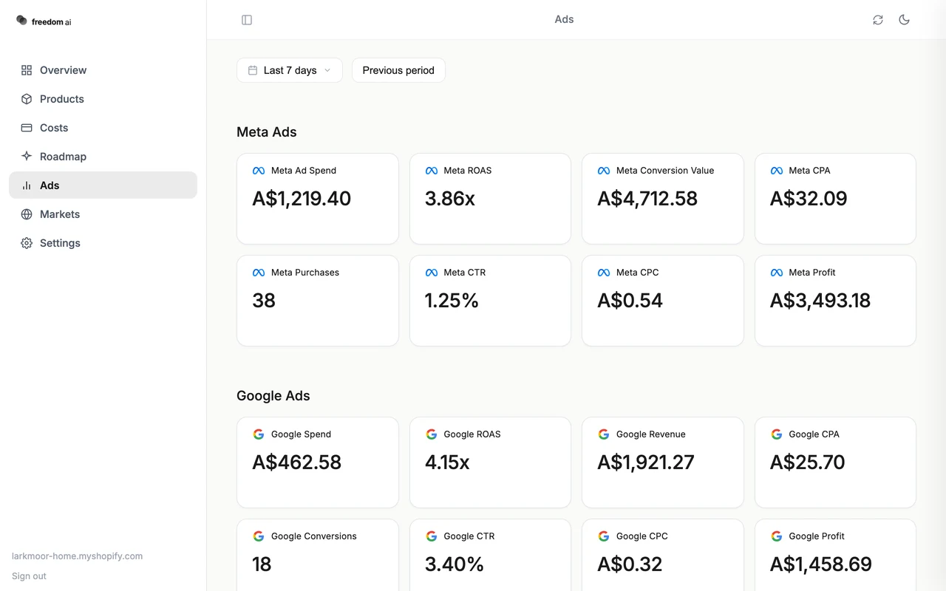Click the Markets globe icon
This screenshot has height=591, width=946.
coord(27,214)
